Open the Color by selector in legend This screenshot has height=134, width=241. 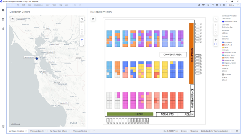click(x=225, y=39)
